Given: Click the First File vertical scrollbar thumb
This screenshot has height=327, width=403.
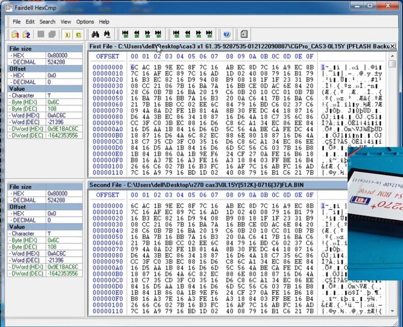Looking at the screenshot, I should pos(392,64).
